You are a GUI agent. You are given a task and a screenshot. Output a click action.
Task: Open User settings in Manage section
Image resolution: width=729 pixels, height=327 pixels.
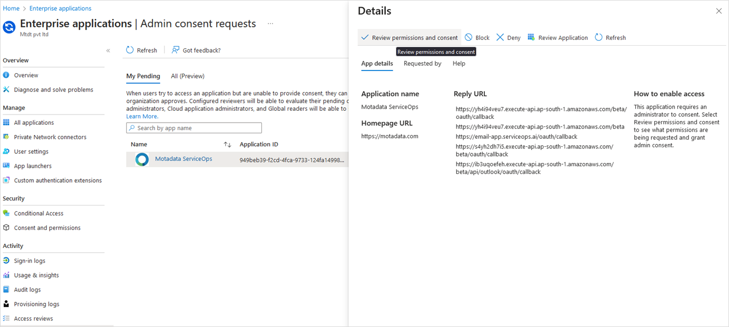click(x=31, y=151)
